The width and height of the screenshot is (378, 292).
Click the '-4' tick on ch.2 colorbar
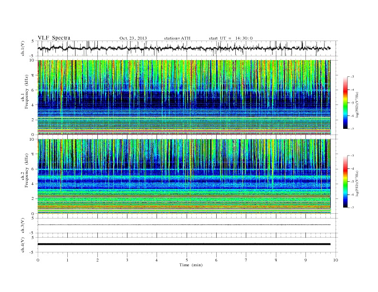tap(352, 168)
